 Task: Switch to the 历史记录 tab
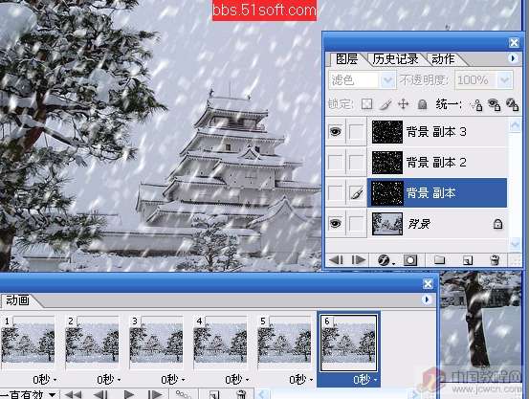coord(395,59)
